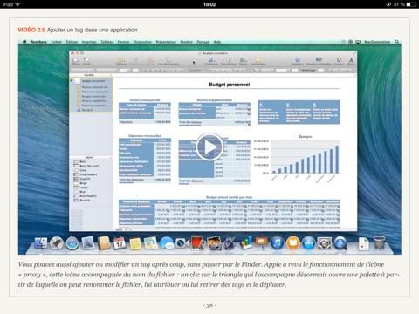
Task: Open the Présentation menu
Action: [166, 42]
